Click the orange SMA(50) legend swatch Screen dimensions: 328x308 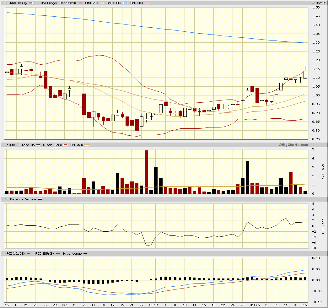[87, 145]
